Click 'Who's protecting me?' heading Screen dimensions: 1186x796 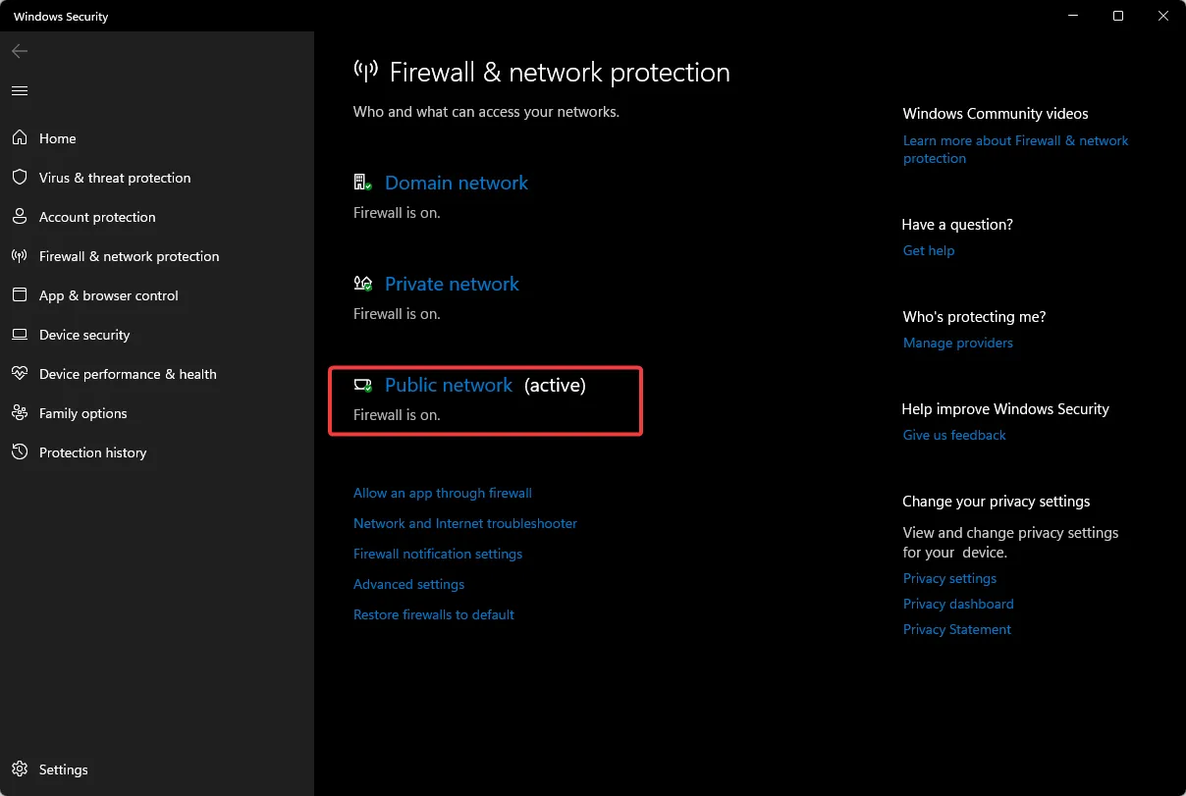pyautogui.click(x=974, y=317)
